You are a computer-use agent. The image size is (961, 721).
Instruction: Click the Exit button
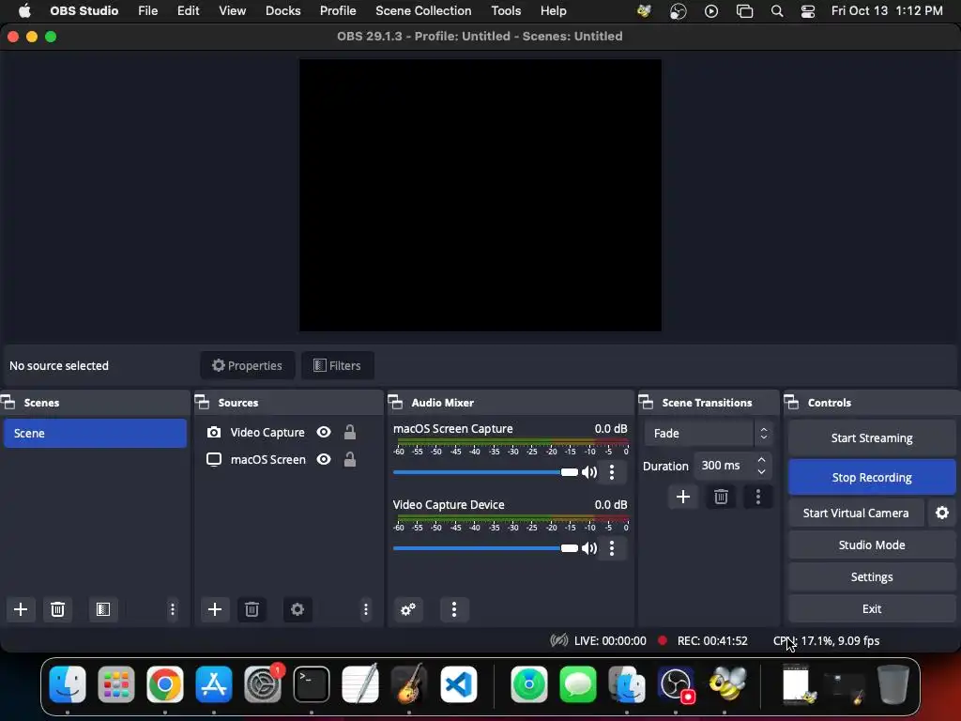pyautogui.click(x=872, y=608)
